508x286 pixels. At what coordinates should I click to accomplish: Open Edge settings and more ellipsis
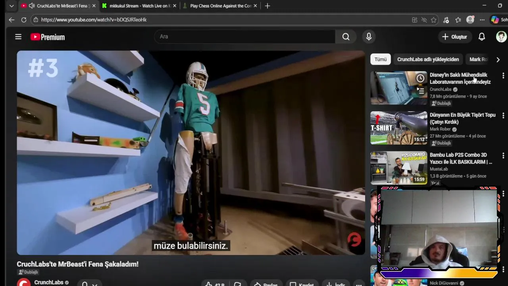(x=482, y=20)
